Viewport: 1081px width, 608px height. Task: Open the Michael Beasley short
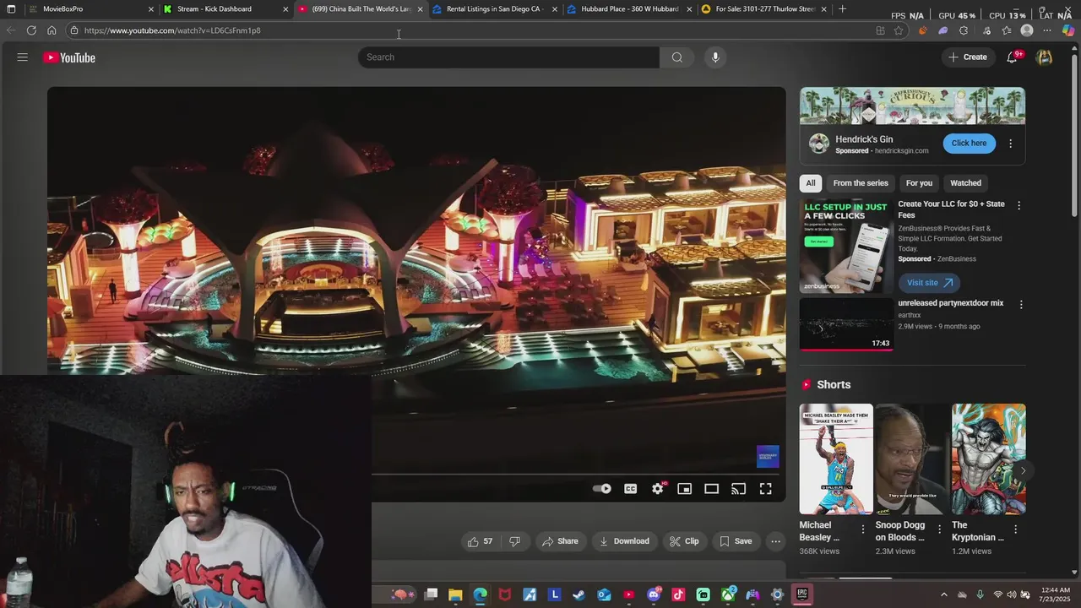pos(836,459)
